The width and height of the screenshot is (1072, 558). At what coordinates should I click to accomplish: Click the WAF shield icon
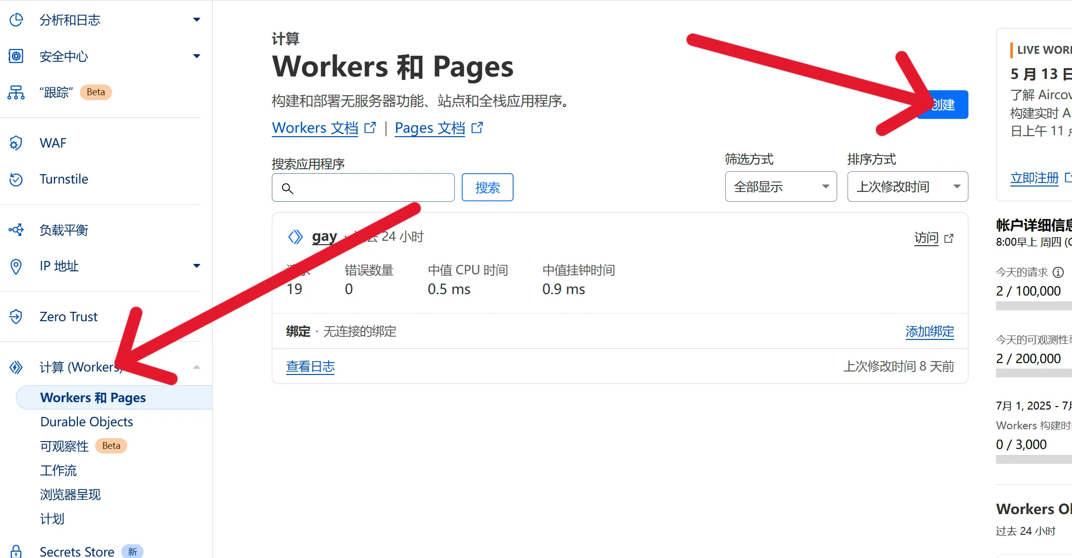[x=16, y=143]
